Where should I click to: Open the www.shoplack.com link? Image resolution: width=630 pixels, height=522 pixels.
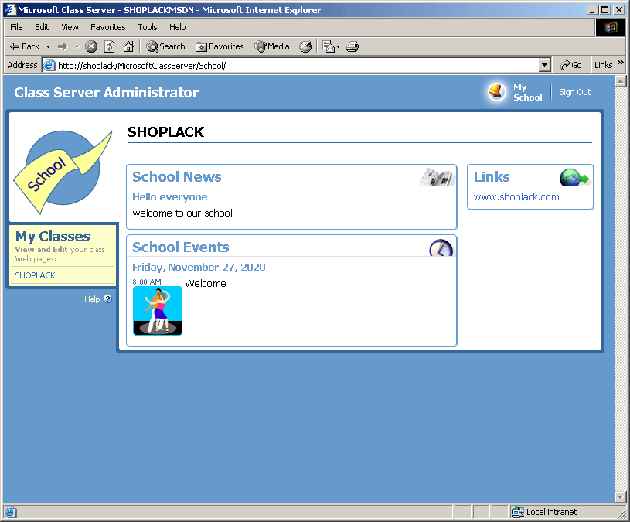click(516, 197)
